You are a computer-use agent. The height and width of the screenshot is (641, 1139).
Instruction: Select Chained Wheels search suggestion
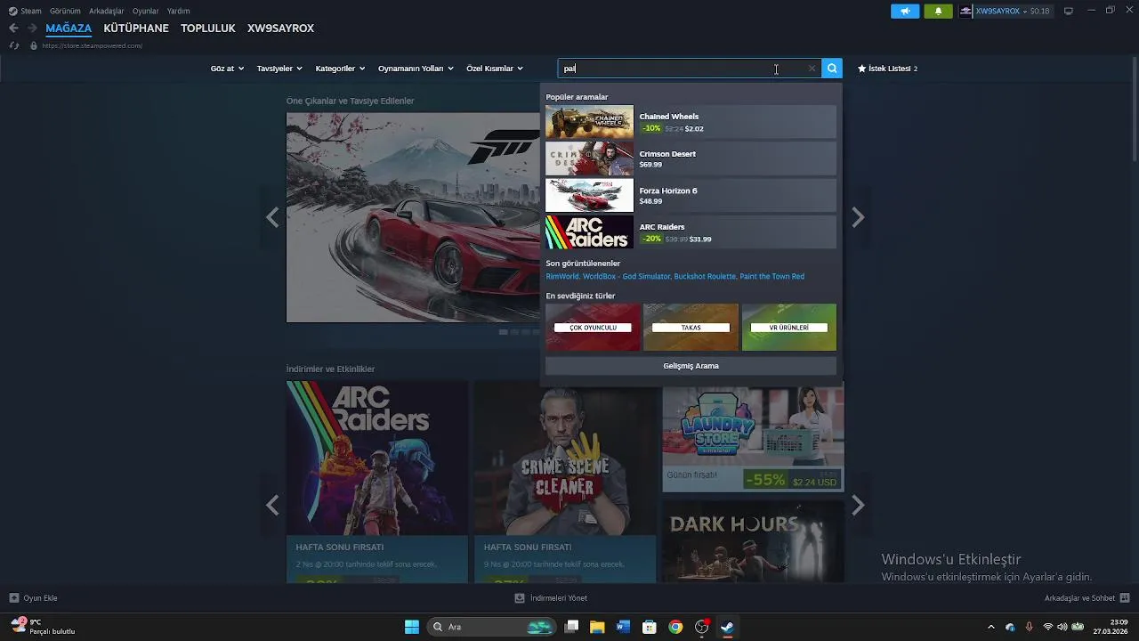coord(691,122)
